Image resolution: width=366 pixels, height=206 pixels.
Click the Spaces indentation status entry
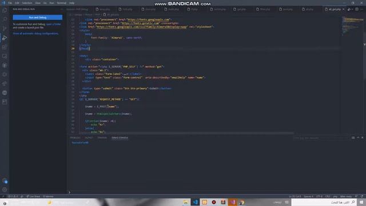[309, 196]
